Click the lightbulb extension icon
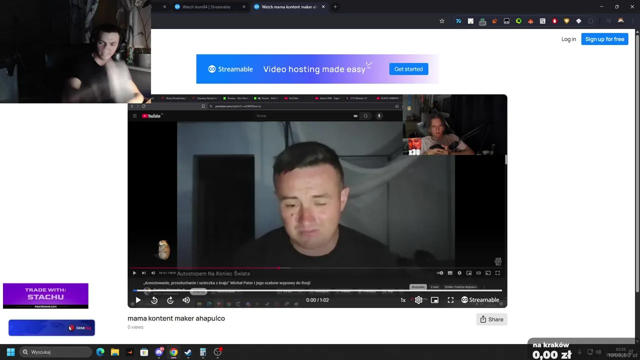This screenshot has height=360, width=640. [x=470, y=21]
